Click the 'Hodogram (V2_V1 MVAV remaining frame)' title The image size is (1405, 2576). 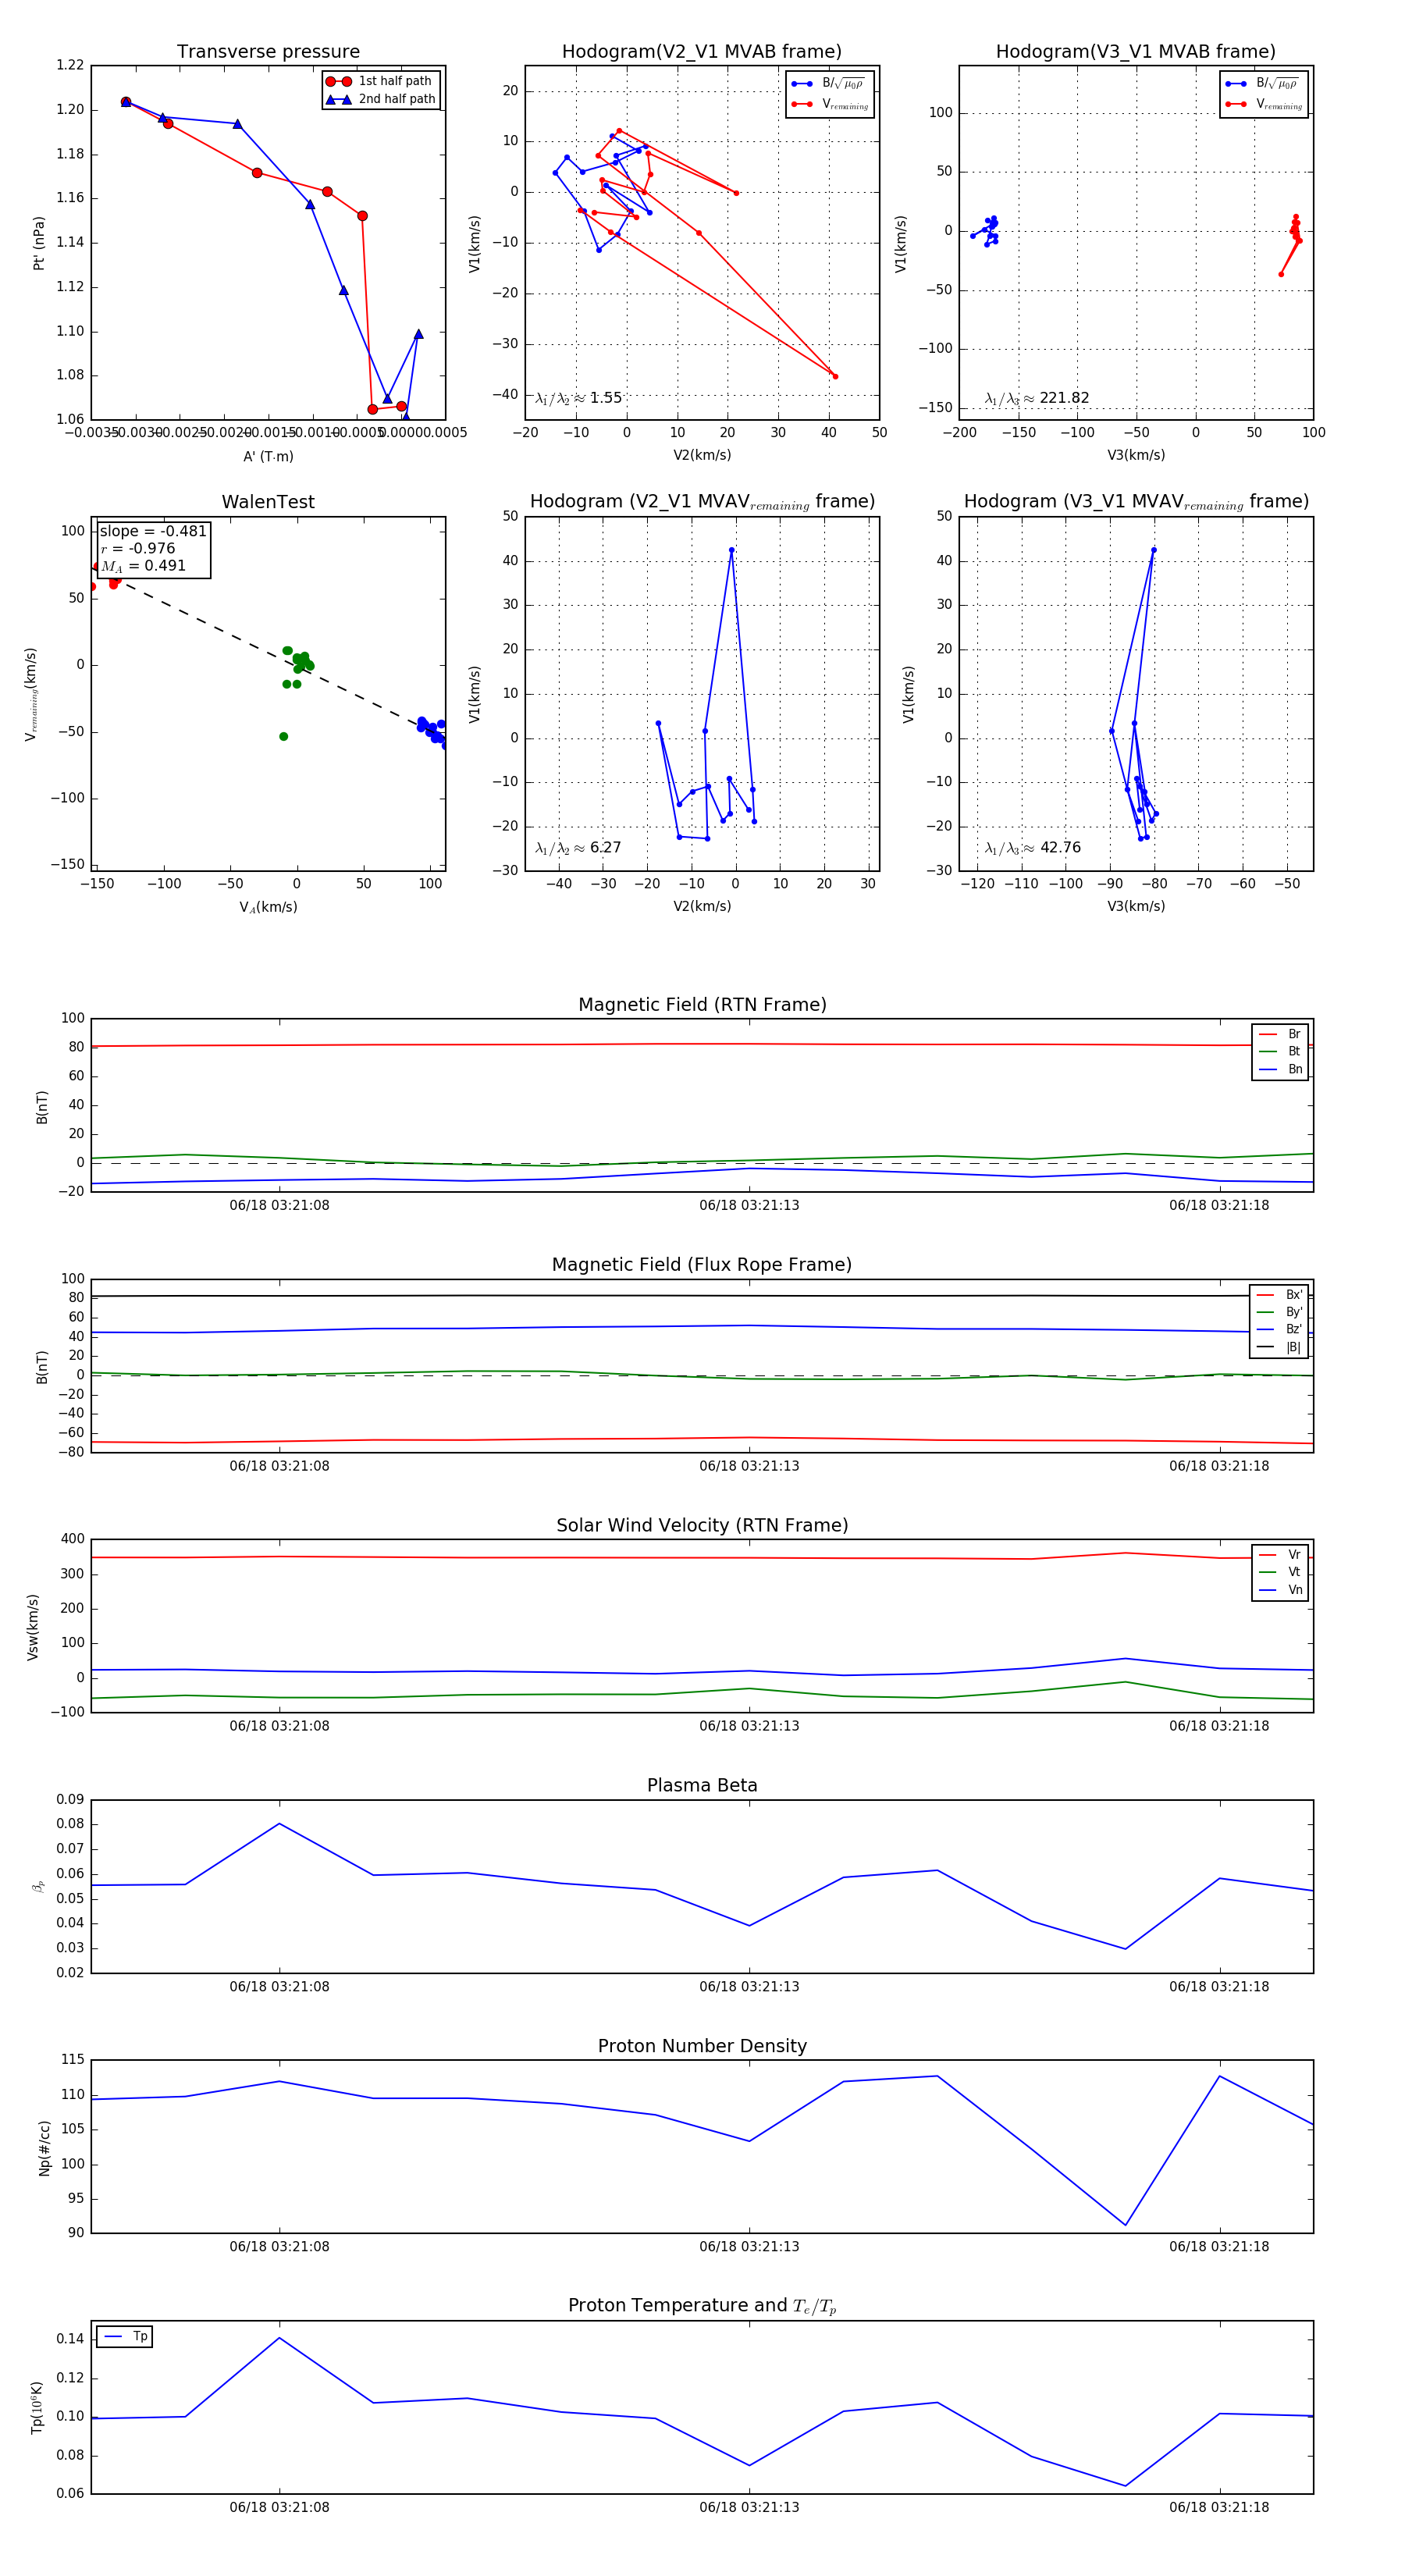click(702, 502)
